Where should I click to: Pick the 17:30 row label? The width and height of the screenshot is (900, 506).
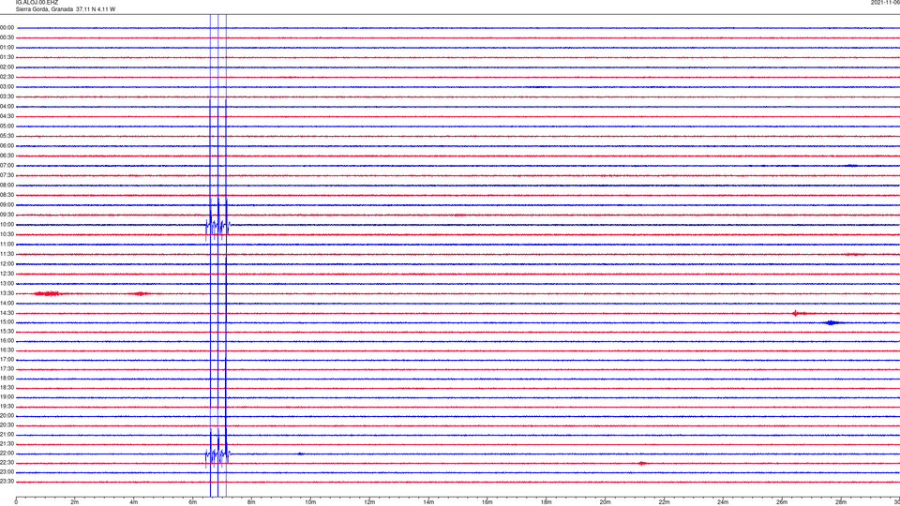(x=7, y=369)
